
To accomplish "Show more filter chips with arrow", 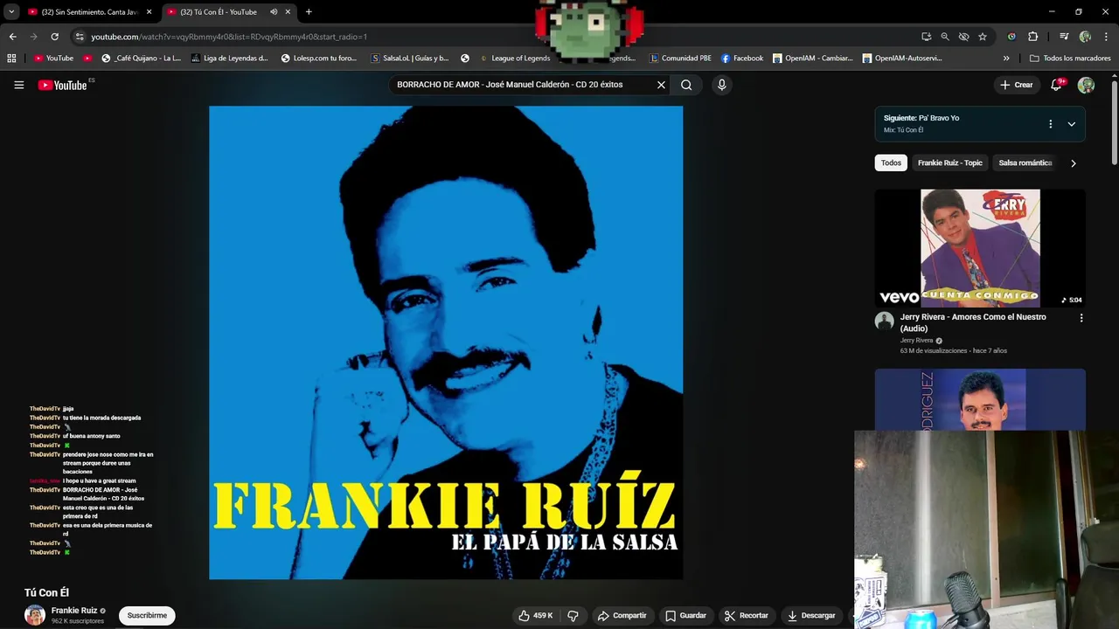I will click(1073, 162).
